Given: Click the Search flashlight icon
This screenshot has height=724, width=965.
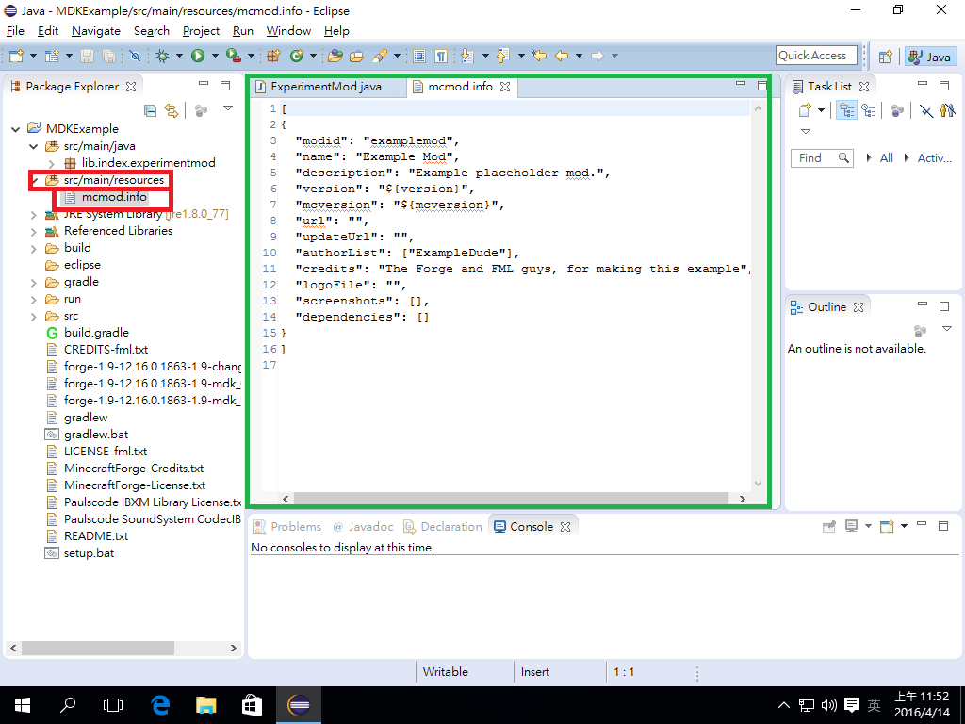Looking at the screenshot, I should [x=380, y=56].
